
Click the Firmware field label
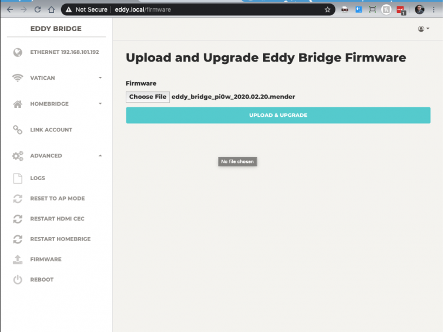point(141,83)
